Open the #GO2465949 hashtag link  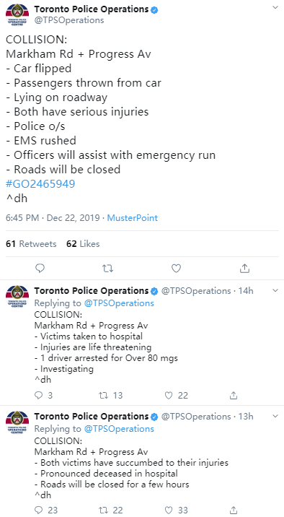[x=40, y=183]
